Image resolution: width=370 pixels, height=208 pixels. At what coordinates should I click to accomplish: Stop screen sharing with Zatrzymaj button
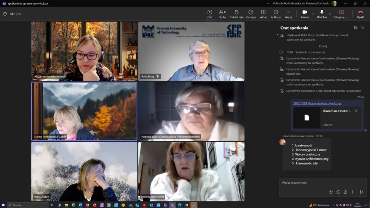click(x=341, y=14)
